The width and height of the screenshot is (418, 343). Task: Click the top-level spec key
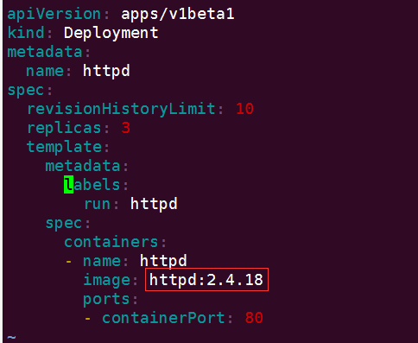tap(25, 91)
